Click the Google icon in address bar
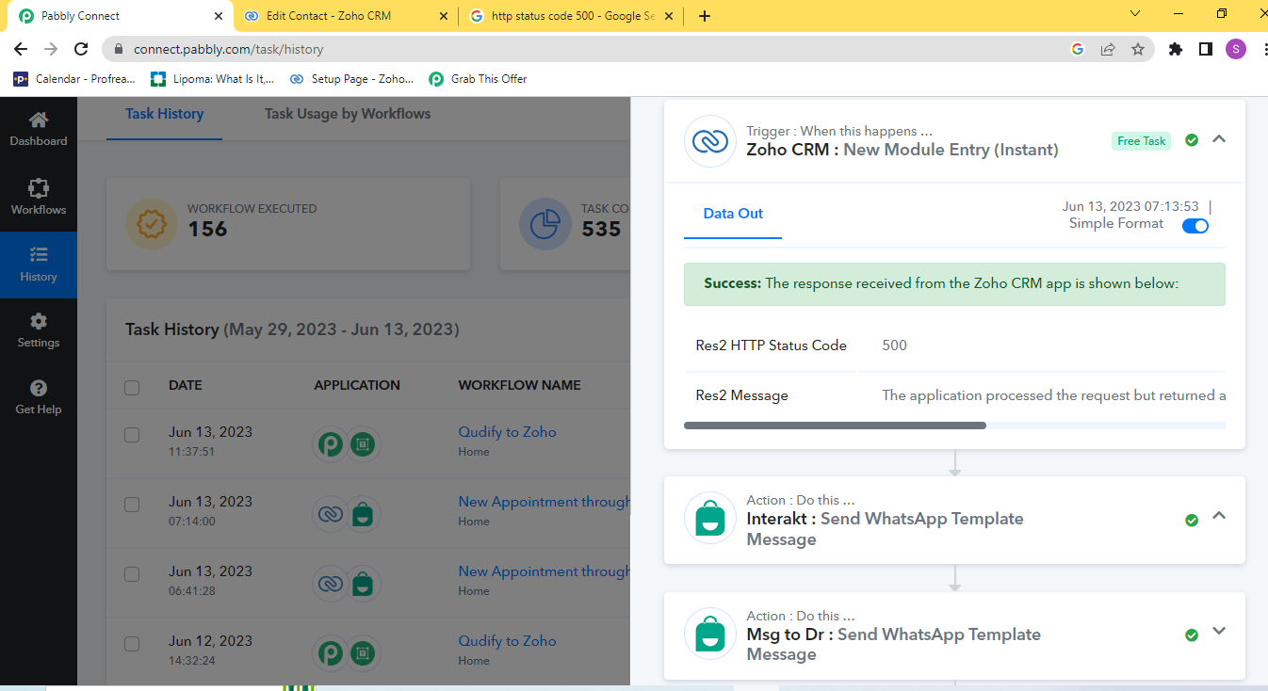Image resolution: width=1268 pixels, height=691 pixels. point(1078,49)
